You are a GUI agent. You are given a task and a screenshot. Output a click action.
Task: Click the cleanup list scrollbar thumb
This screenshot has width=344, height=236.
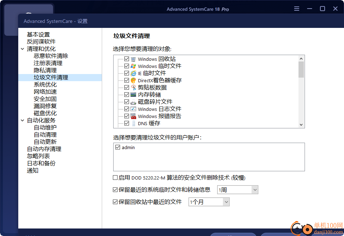(x=301, y=69)
